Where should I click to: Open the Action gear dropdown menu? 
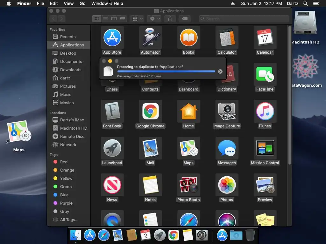click(154, 19)
